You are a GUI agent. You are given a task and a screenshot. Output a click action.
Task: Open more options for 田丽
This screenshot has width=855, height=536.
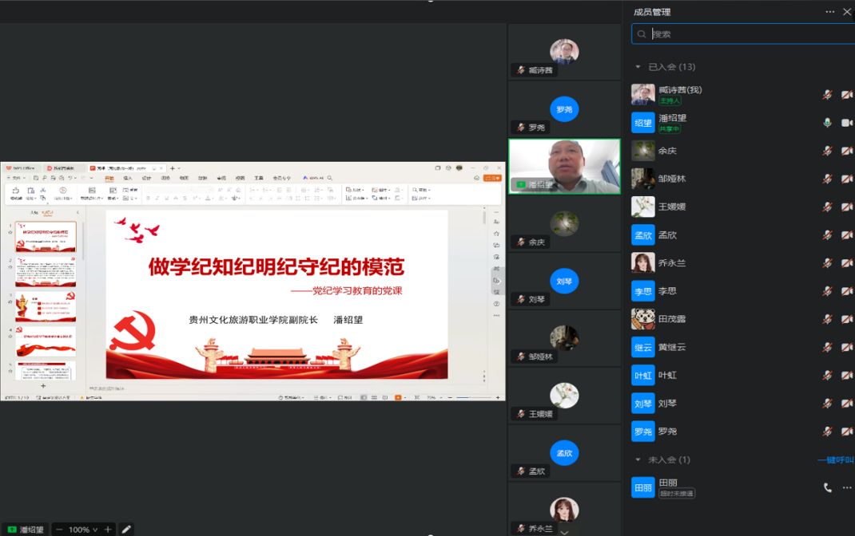pyautogui.click(x=847, y=487)
